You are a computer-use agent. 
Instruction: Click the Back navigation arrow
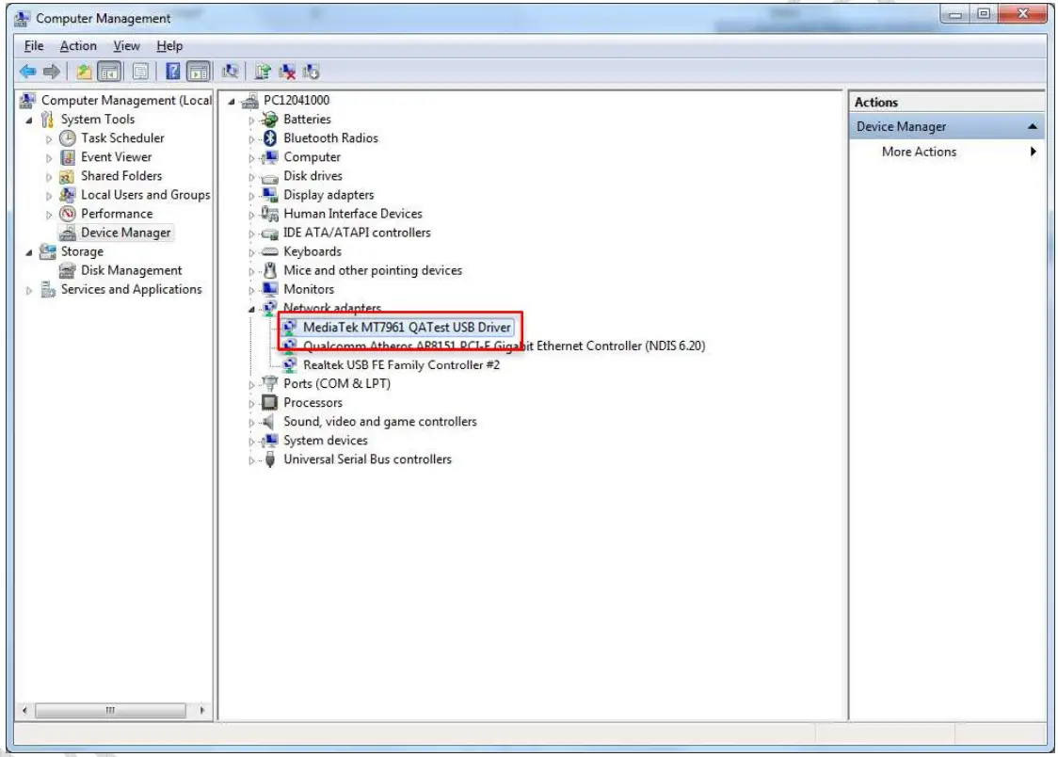(x=27, y=71)
